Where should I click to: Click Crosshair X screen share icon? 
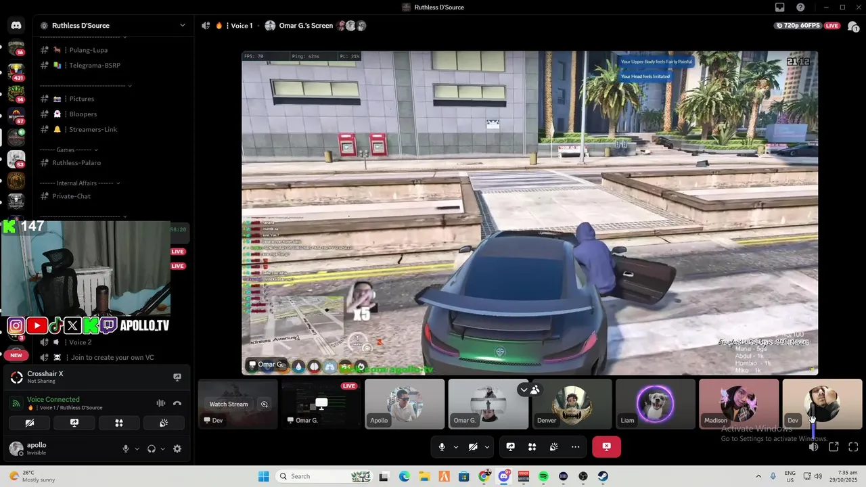tap(177, 377)
